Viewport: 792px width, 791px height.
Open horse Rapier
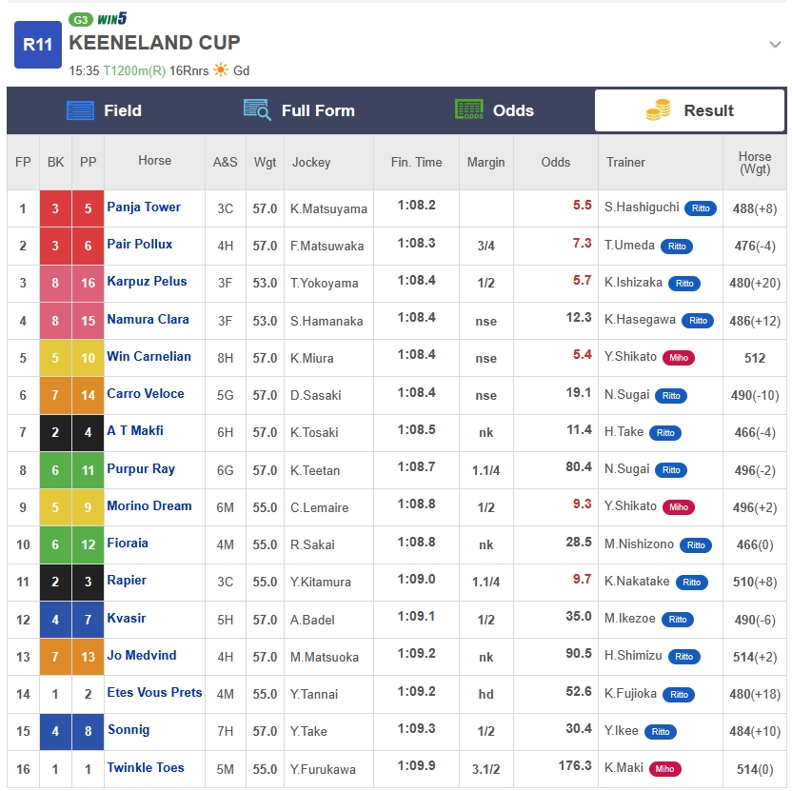[x=127, y=581]
